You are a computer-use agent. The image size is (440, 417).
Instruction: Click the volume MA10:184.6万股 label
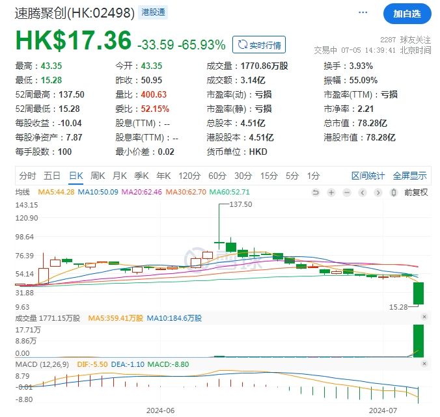coord(174,318)
